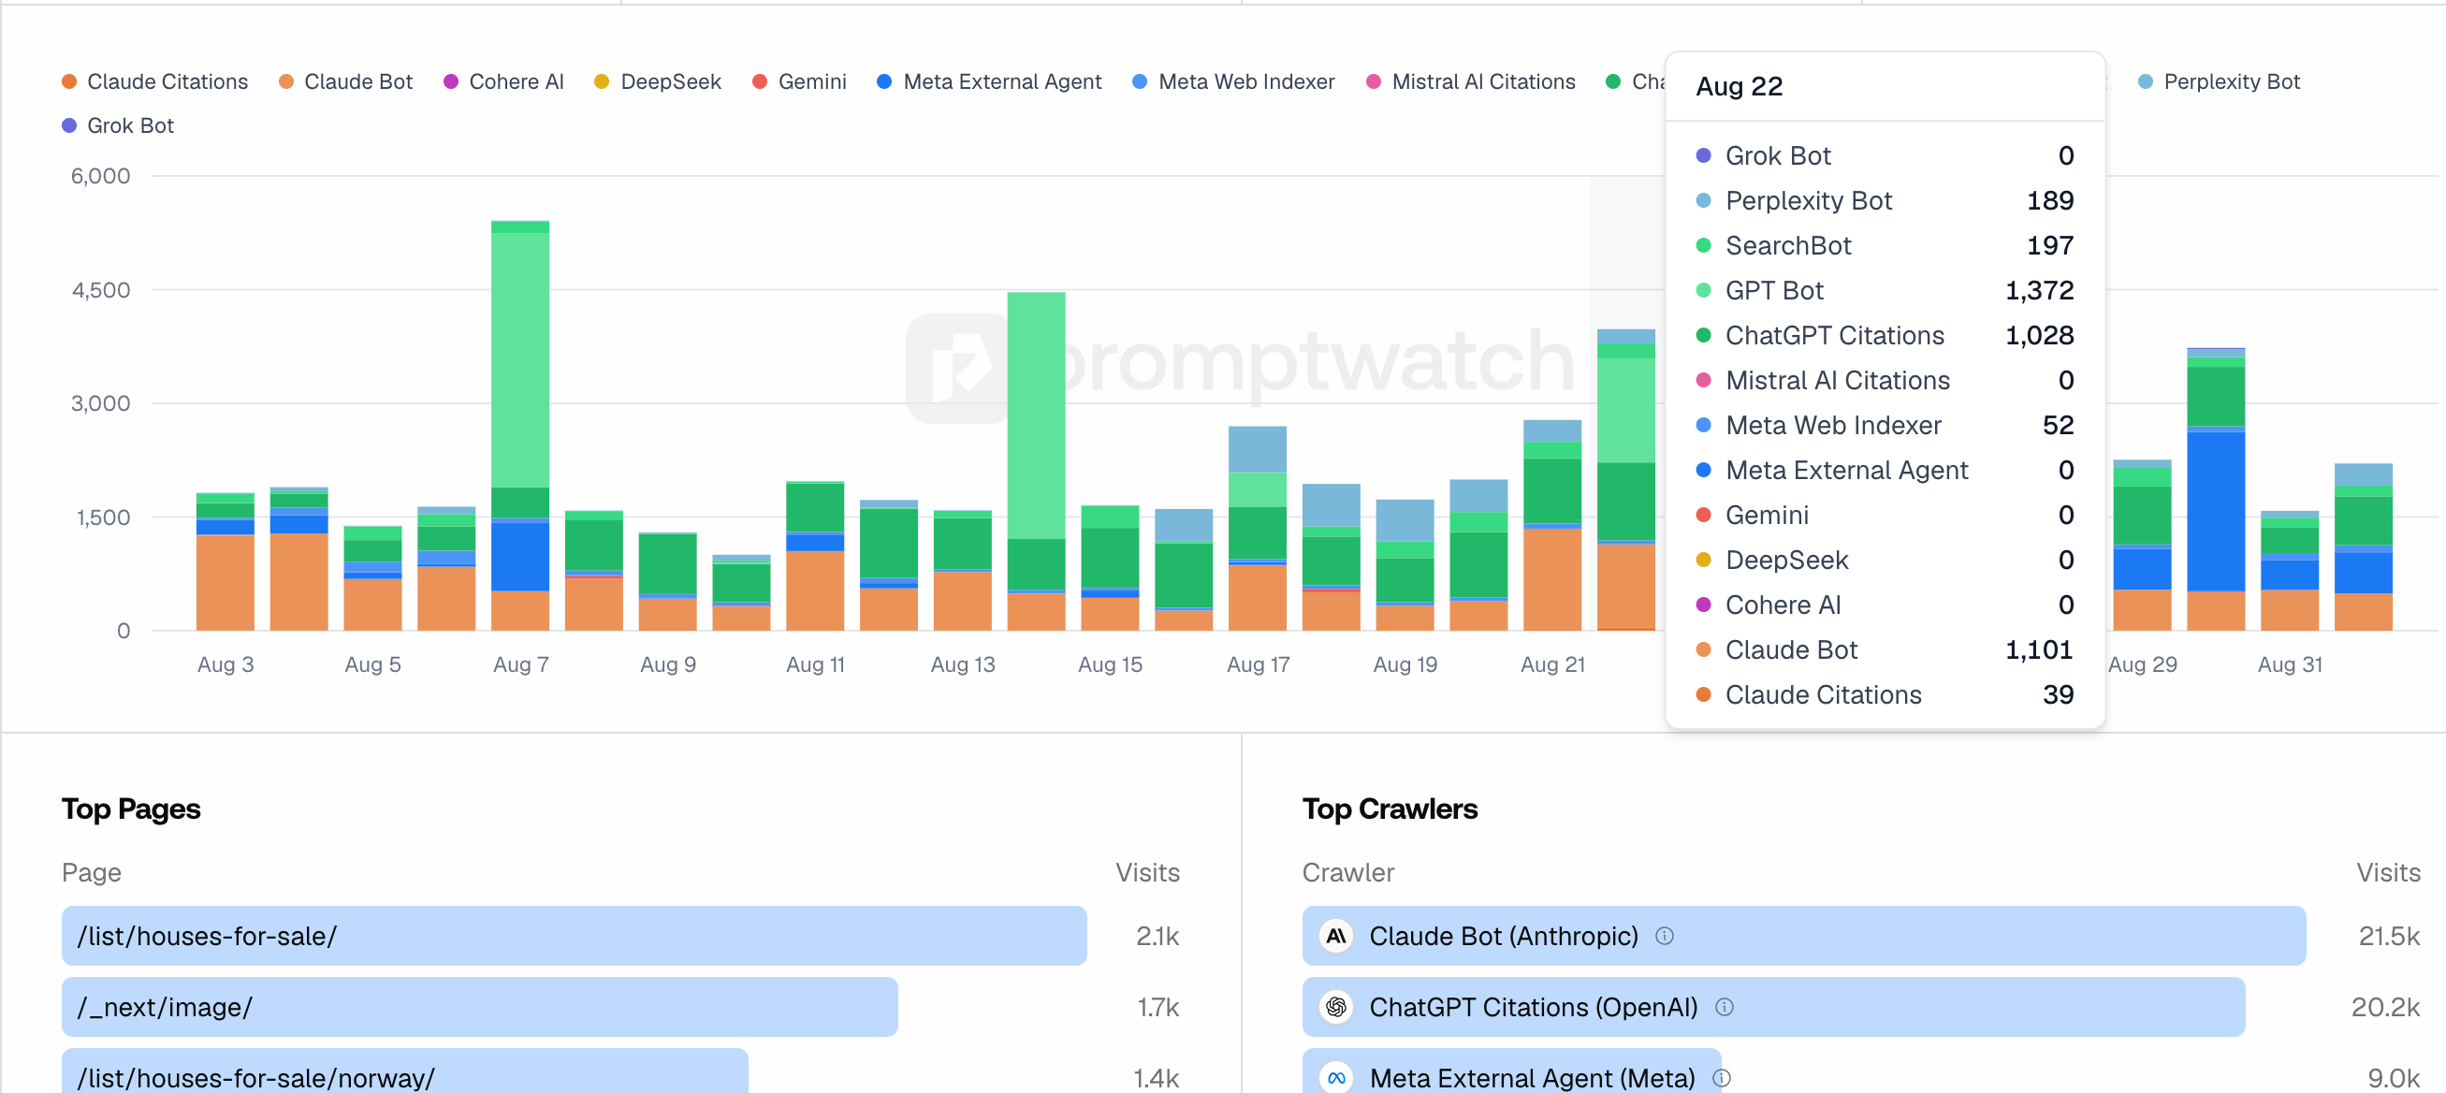Image resolution: width=2446 pixels, height=1093 pixels.
Task: Click SearchBot's 197 value in tooltip
Action: [x=2050, y=245]
